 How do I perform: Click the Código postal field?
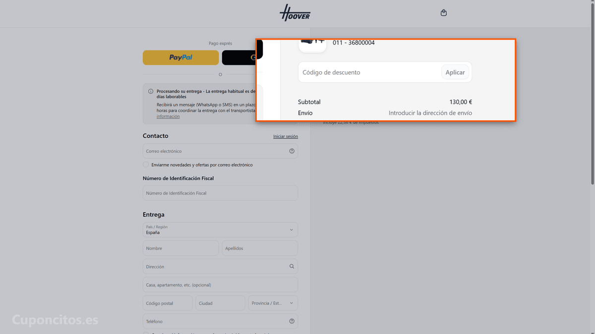click(168, 303)
